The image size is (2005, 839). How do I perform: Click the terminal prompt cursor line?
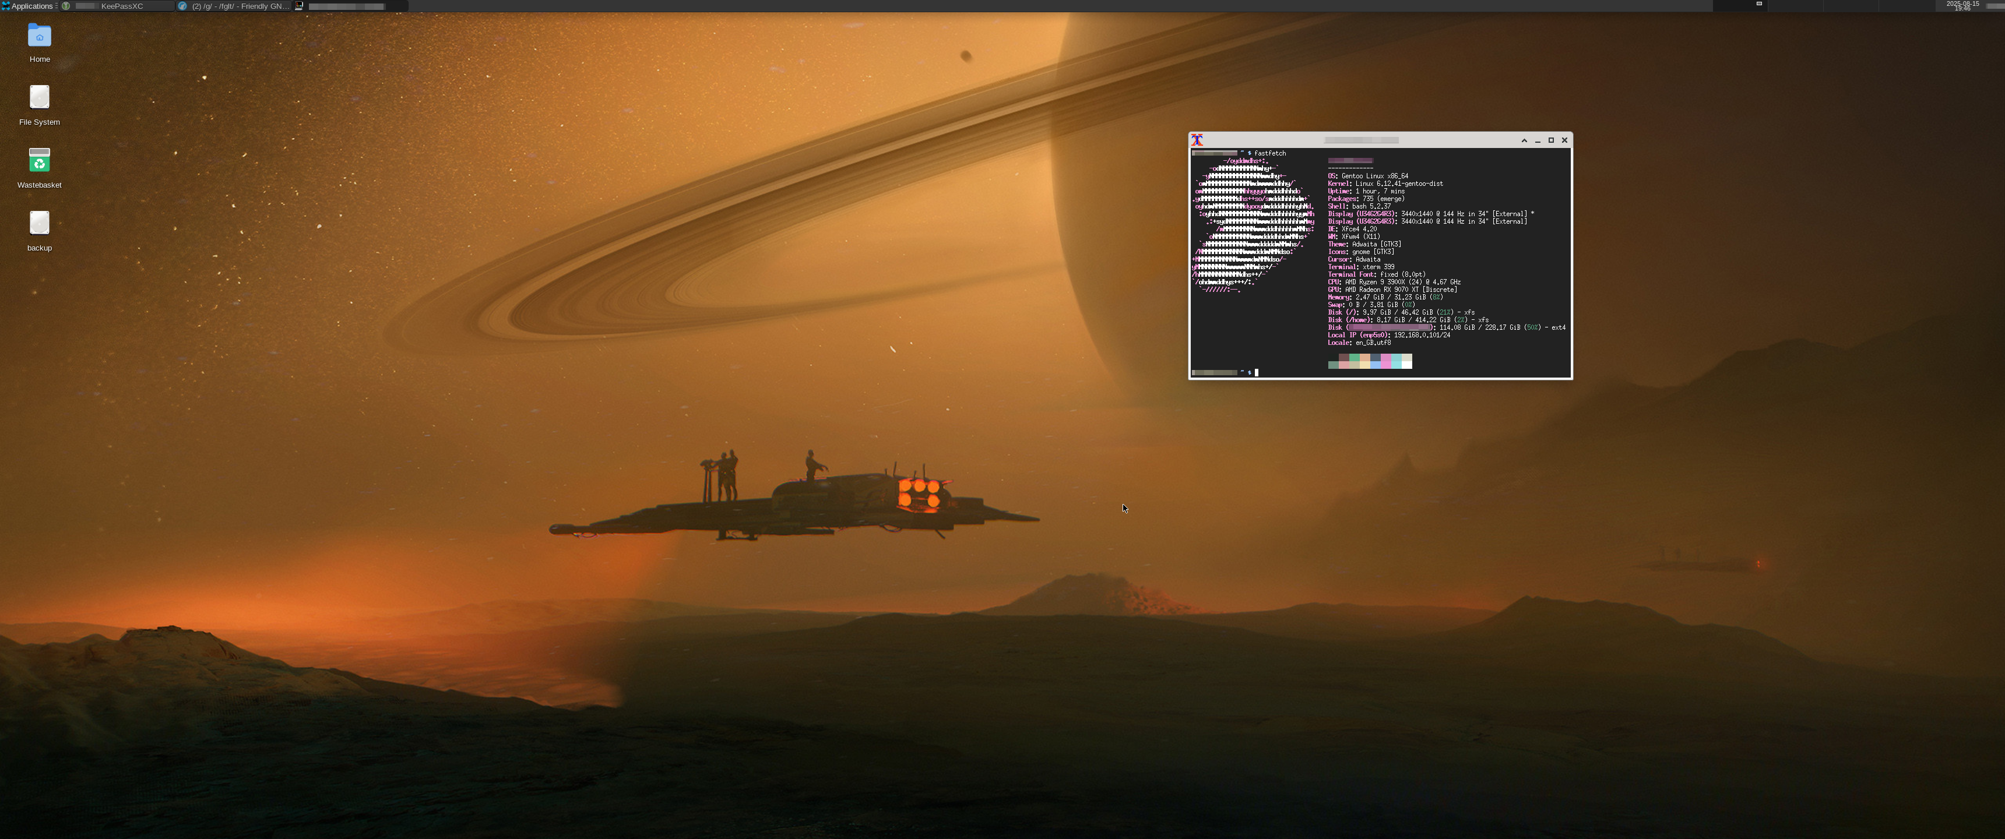pyautogui.click(x=1255, y=373)
